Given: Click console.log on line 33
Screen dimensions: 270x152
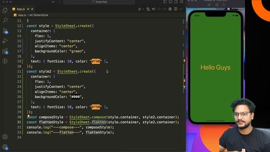Looking at the screenshot, I should (x=38, y=132).
